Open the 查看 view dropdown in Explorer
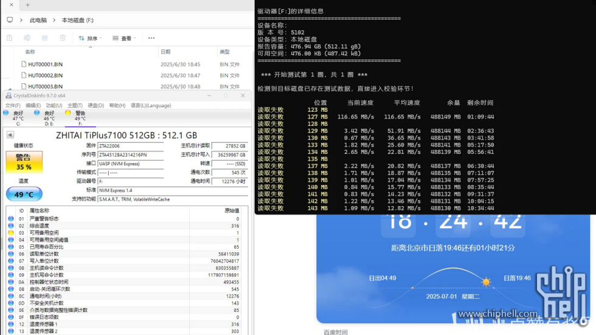This screenshot has height=335, width=596. 124,38
